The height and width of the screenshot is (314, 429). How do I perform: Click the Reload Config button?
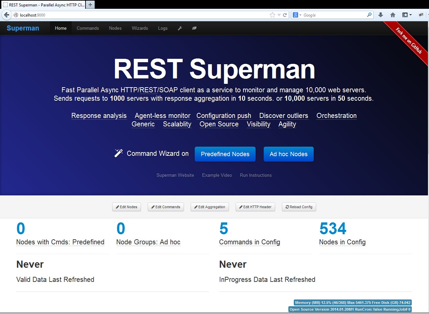pos(299,207)
